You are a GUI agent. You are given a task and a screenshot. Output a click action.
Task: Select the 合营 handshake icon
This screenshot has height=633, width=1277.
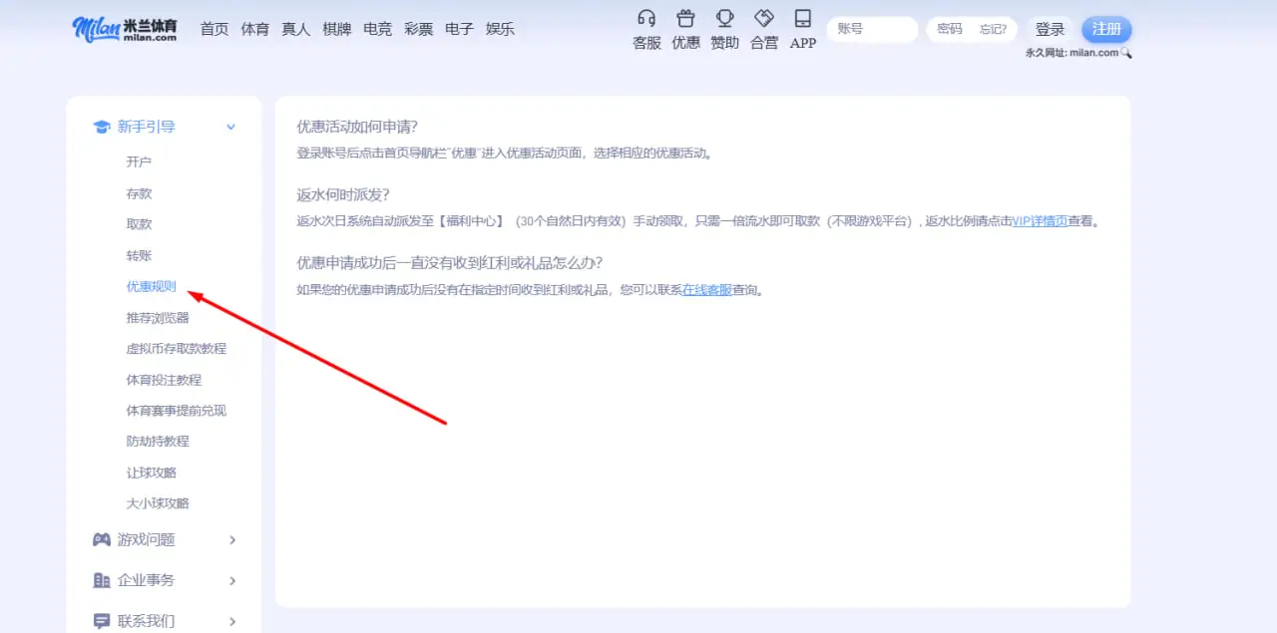(763, 20)
